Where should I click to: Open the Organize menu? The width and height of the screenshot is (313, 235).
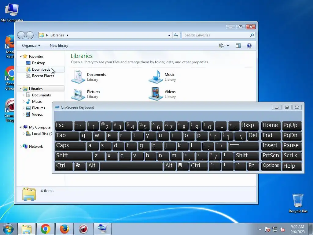(31, 46)
